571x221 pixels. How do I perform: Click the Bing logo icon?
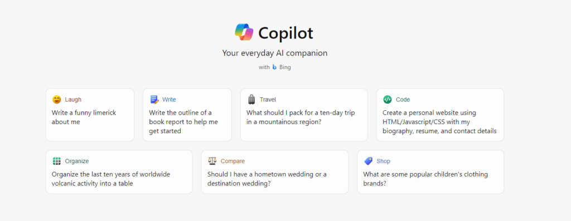click(x=274, y=67)
